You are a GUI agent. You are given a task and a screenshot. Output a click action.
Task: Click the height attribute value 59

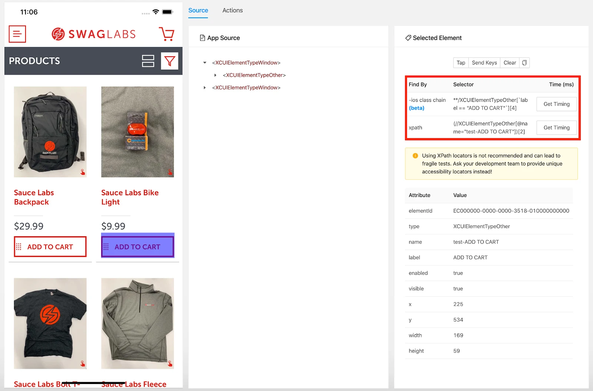point(457,351)
